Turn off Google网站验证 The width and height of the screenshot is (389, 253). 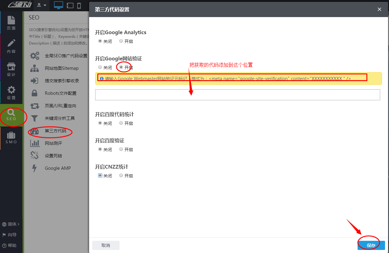(100, 67)
